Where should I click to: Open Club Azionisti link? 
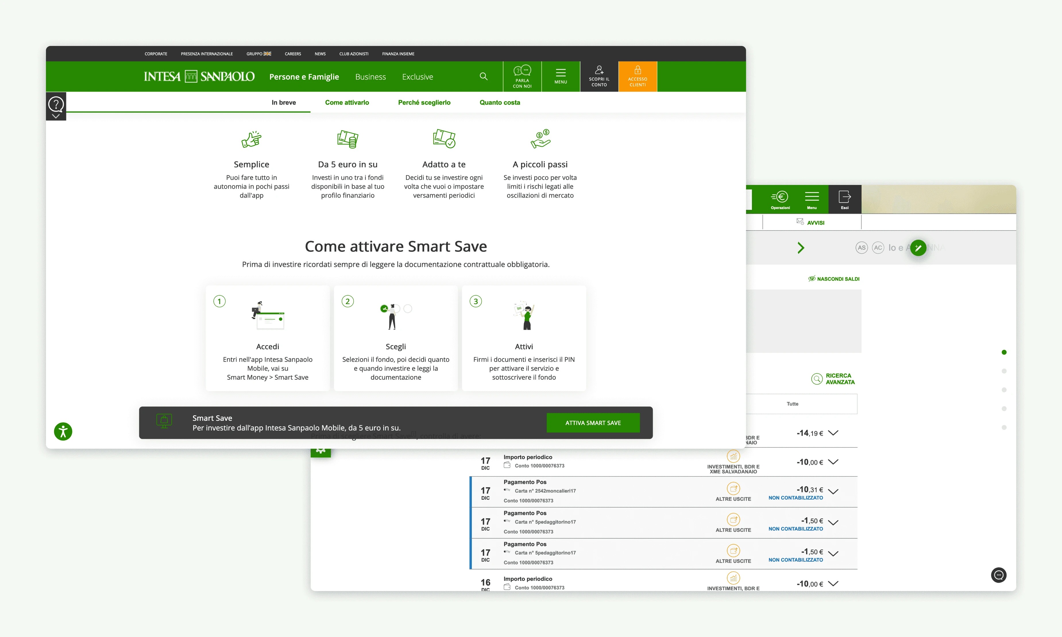(x=354, y=54)
